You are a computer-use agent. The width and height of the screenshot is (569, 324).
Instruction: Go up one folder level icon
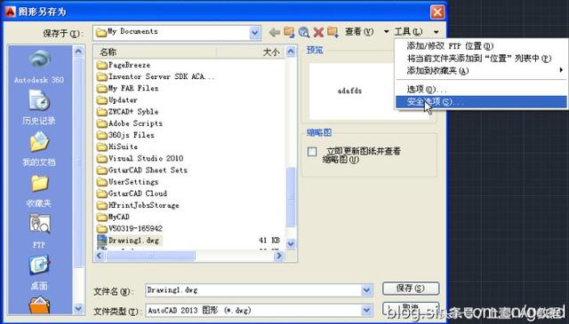(289, 33)
